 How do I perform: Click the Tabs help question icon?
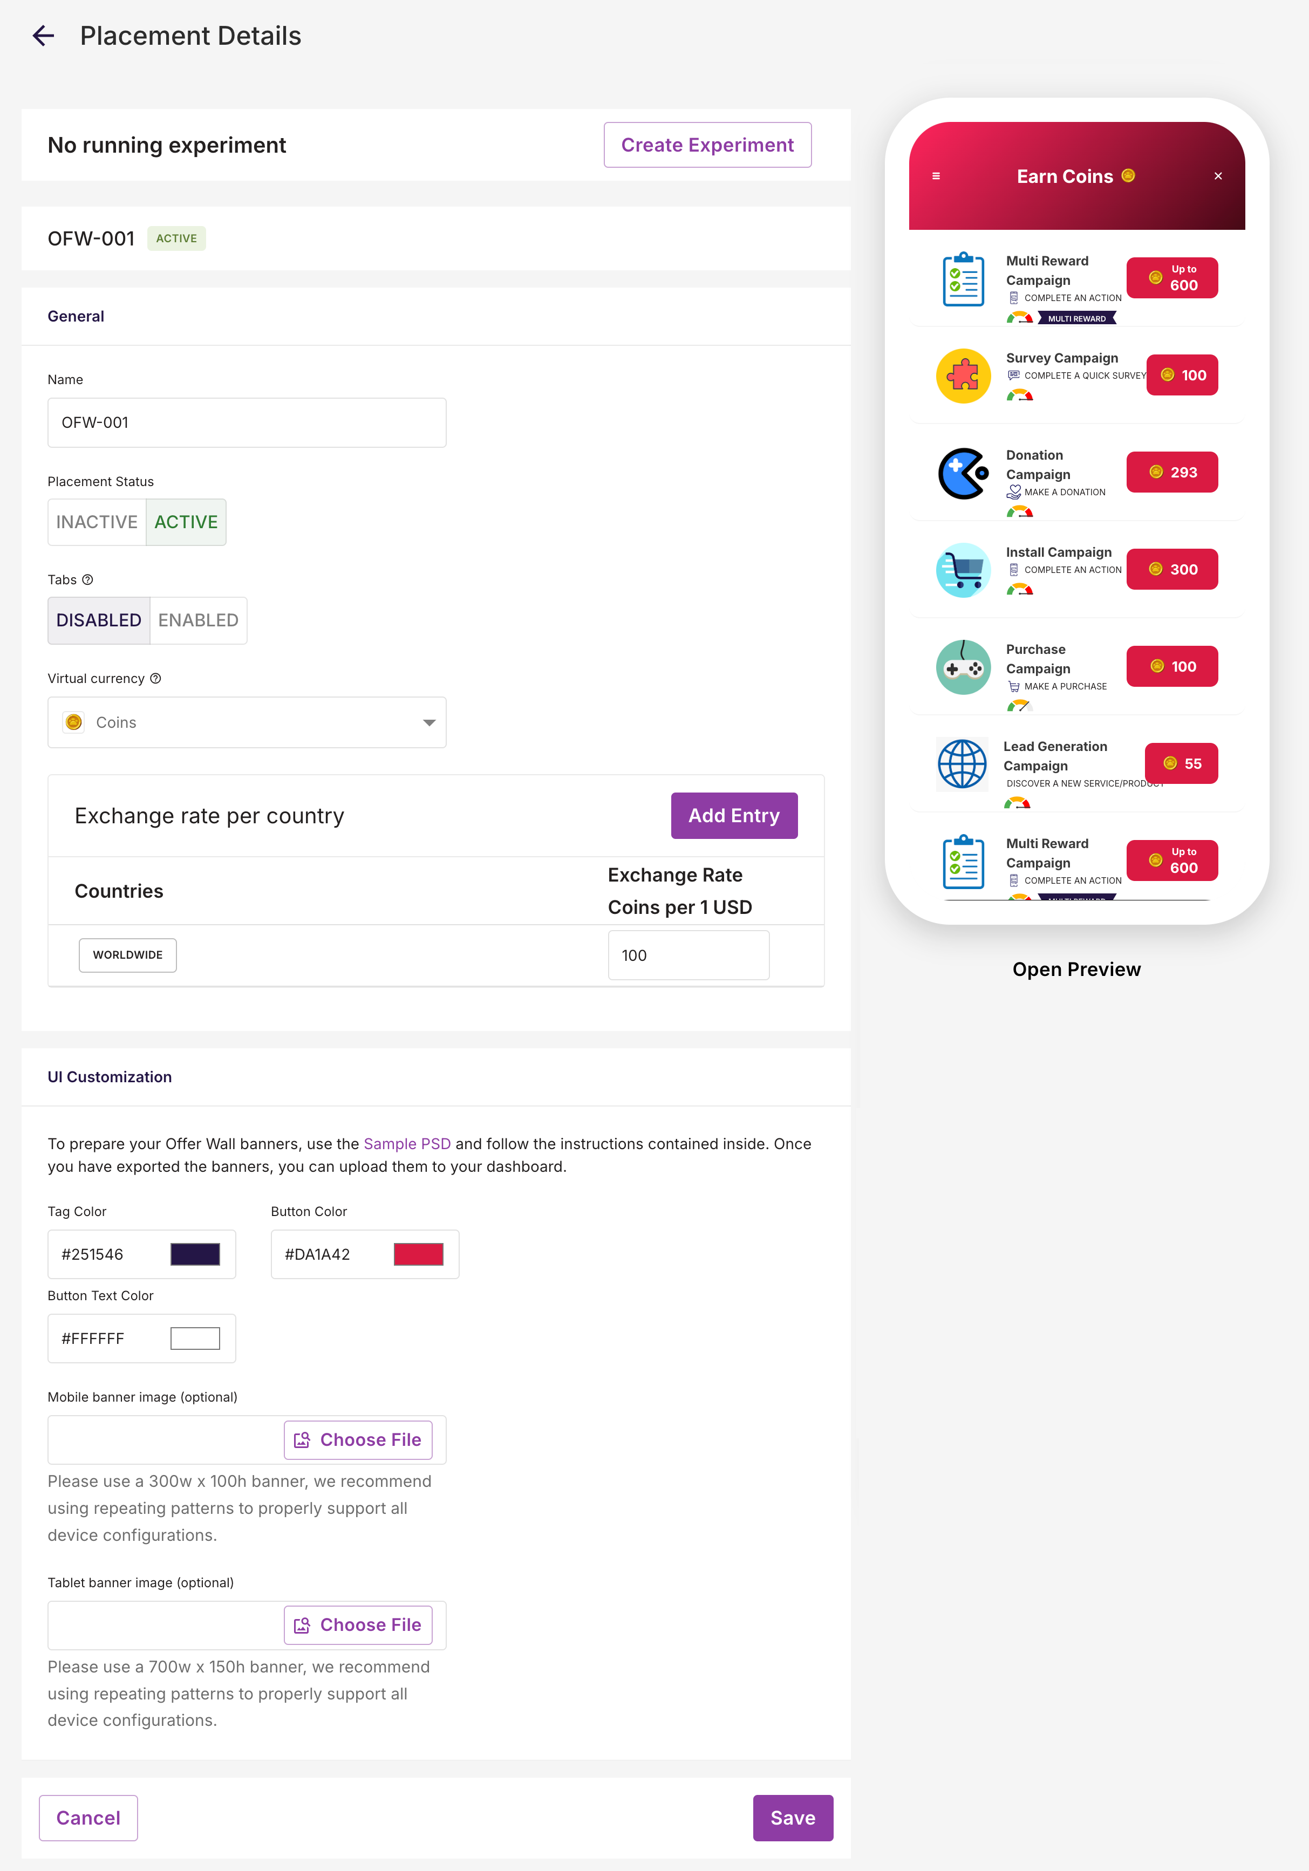(x=88, y=579)
